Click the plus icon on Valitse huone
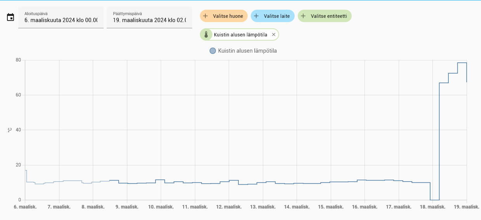This screenshot has height=220, width=481. [x=206, y=16]
